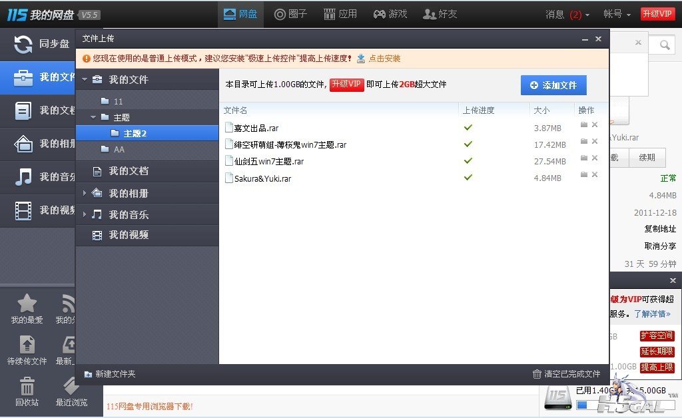Image resolution: width=682 pixels, height=418 pixels.
Task: Open 待续传文件 pending upload icon
Action: coord(27,345)
